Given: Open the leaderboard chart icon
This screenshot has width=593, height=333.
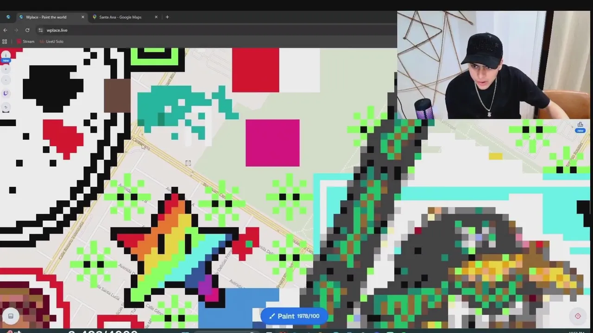Looking at the screenshot, I should (580, 125).
